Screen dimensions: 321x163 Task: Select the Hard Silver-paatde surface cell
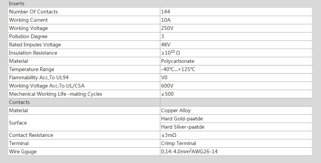pyautogui.click(x=182, y=127)
